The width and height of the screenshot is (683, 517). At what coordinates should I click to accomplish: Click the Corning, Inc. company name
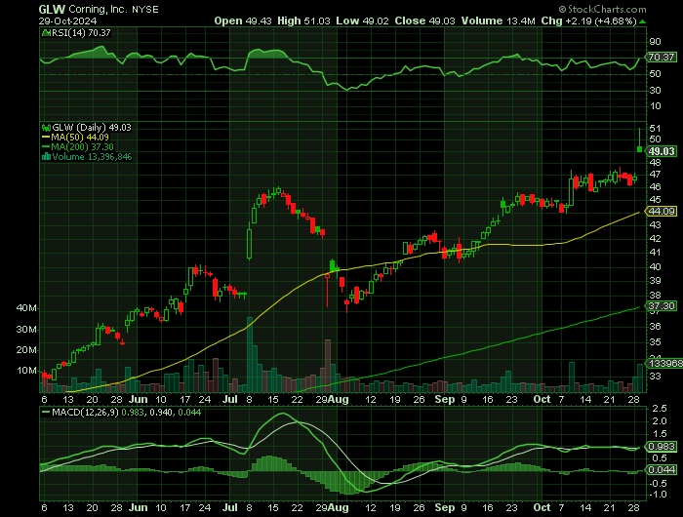coord(99,9)
